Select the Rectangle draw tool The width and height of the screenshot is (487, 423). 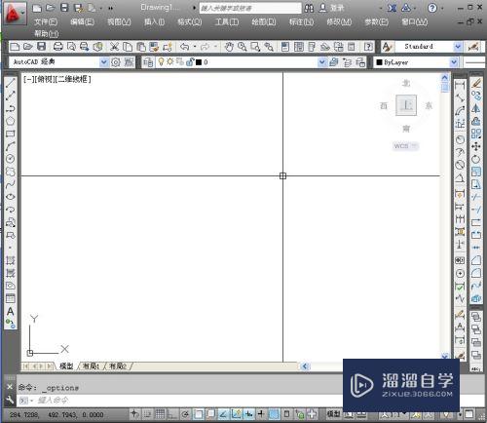click(11, 134)
